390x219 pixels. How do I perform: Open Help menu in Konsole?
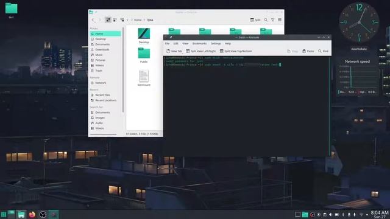click(228, 43)
